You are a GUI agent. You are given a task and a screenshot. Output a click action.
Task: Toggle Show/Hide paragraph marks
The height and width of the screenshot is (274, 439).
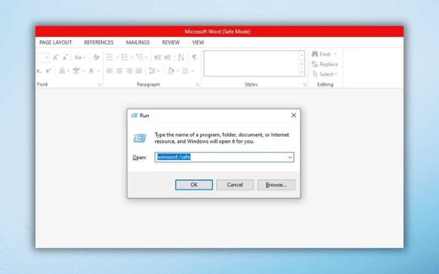[x=194, y=58]
